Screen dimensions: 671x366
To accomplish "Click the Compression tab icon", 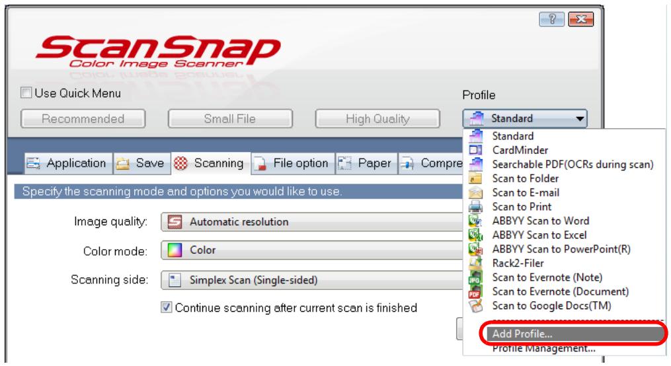I will coord(408,163).
